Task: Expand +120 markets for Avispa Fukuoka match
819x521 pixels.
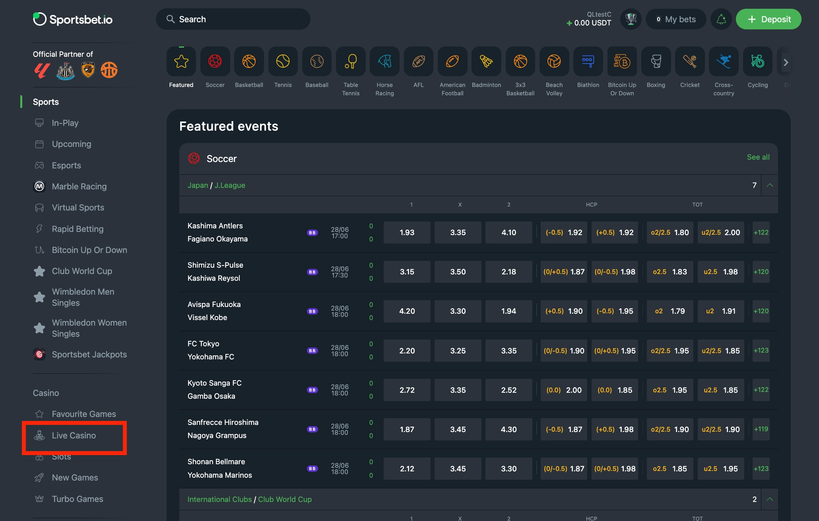Action: 761,311
